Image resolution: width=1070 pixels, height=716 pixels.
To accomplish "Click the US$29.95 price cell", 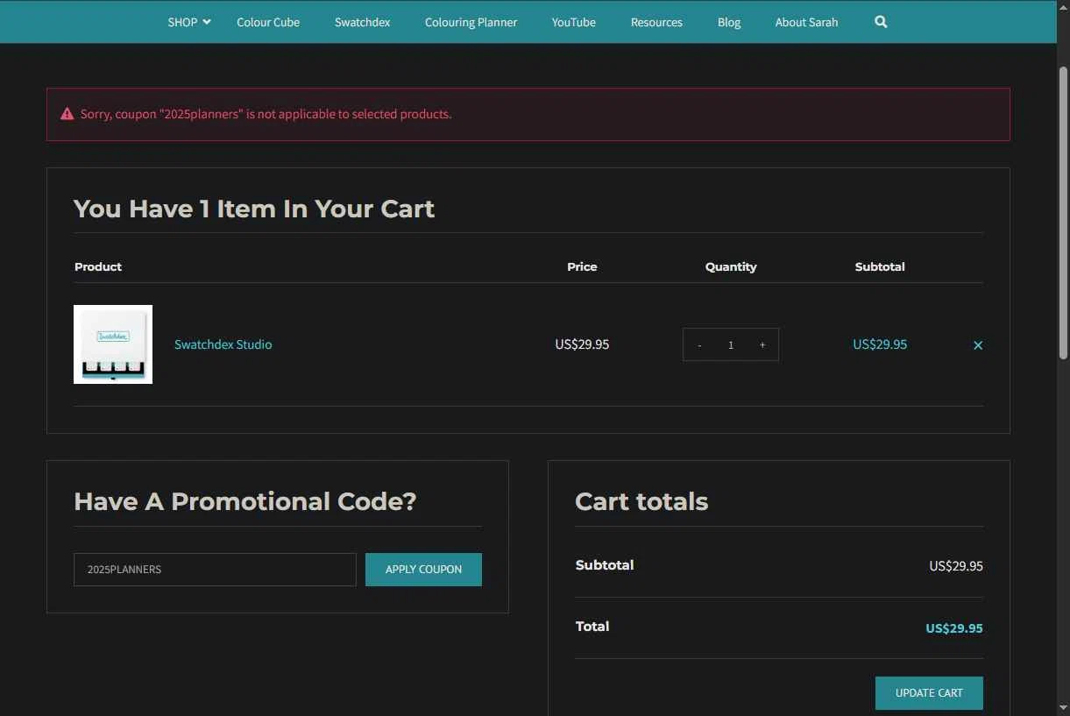I will [x=582, y=344].
